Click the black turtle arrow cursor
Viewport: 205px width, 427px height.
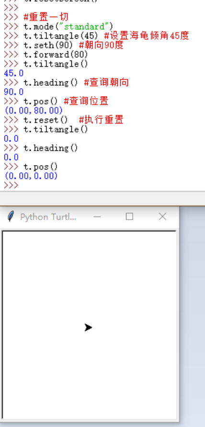(88, 327)
